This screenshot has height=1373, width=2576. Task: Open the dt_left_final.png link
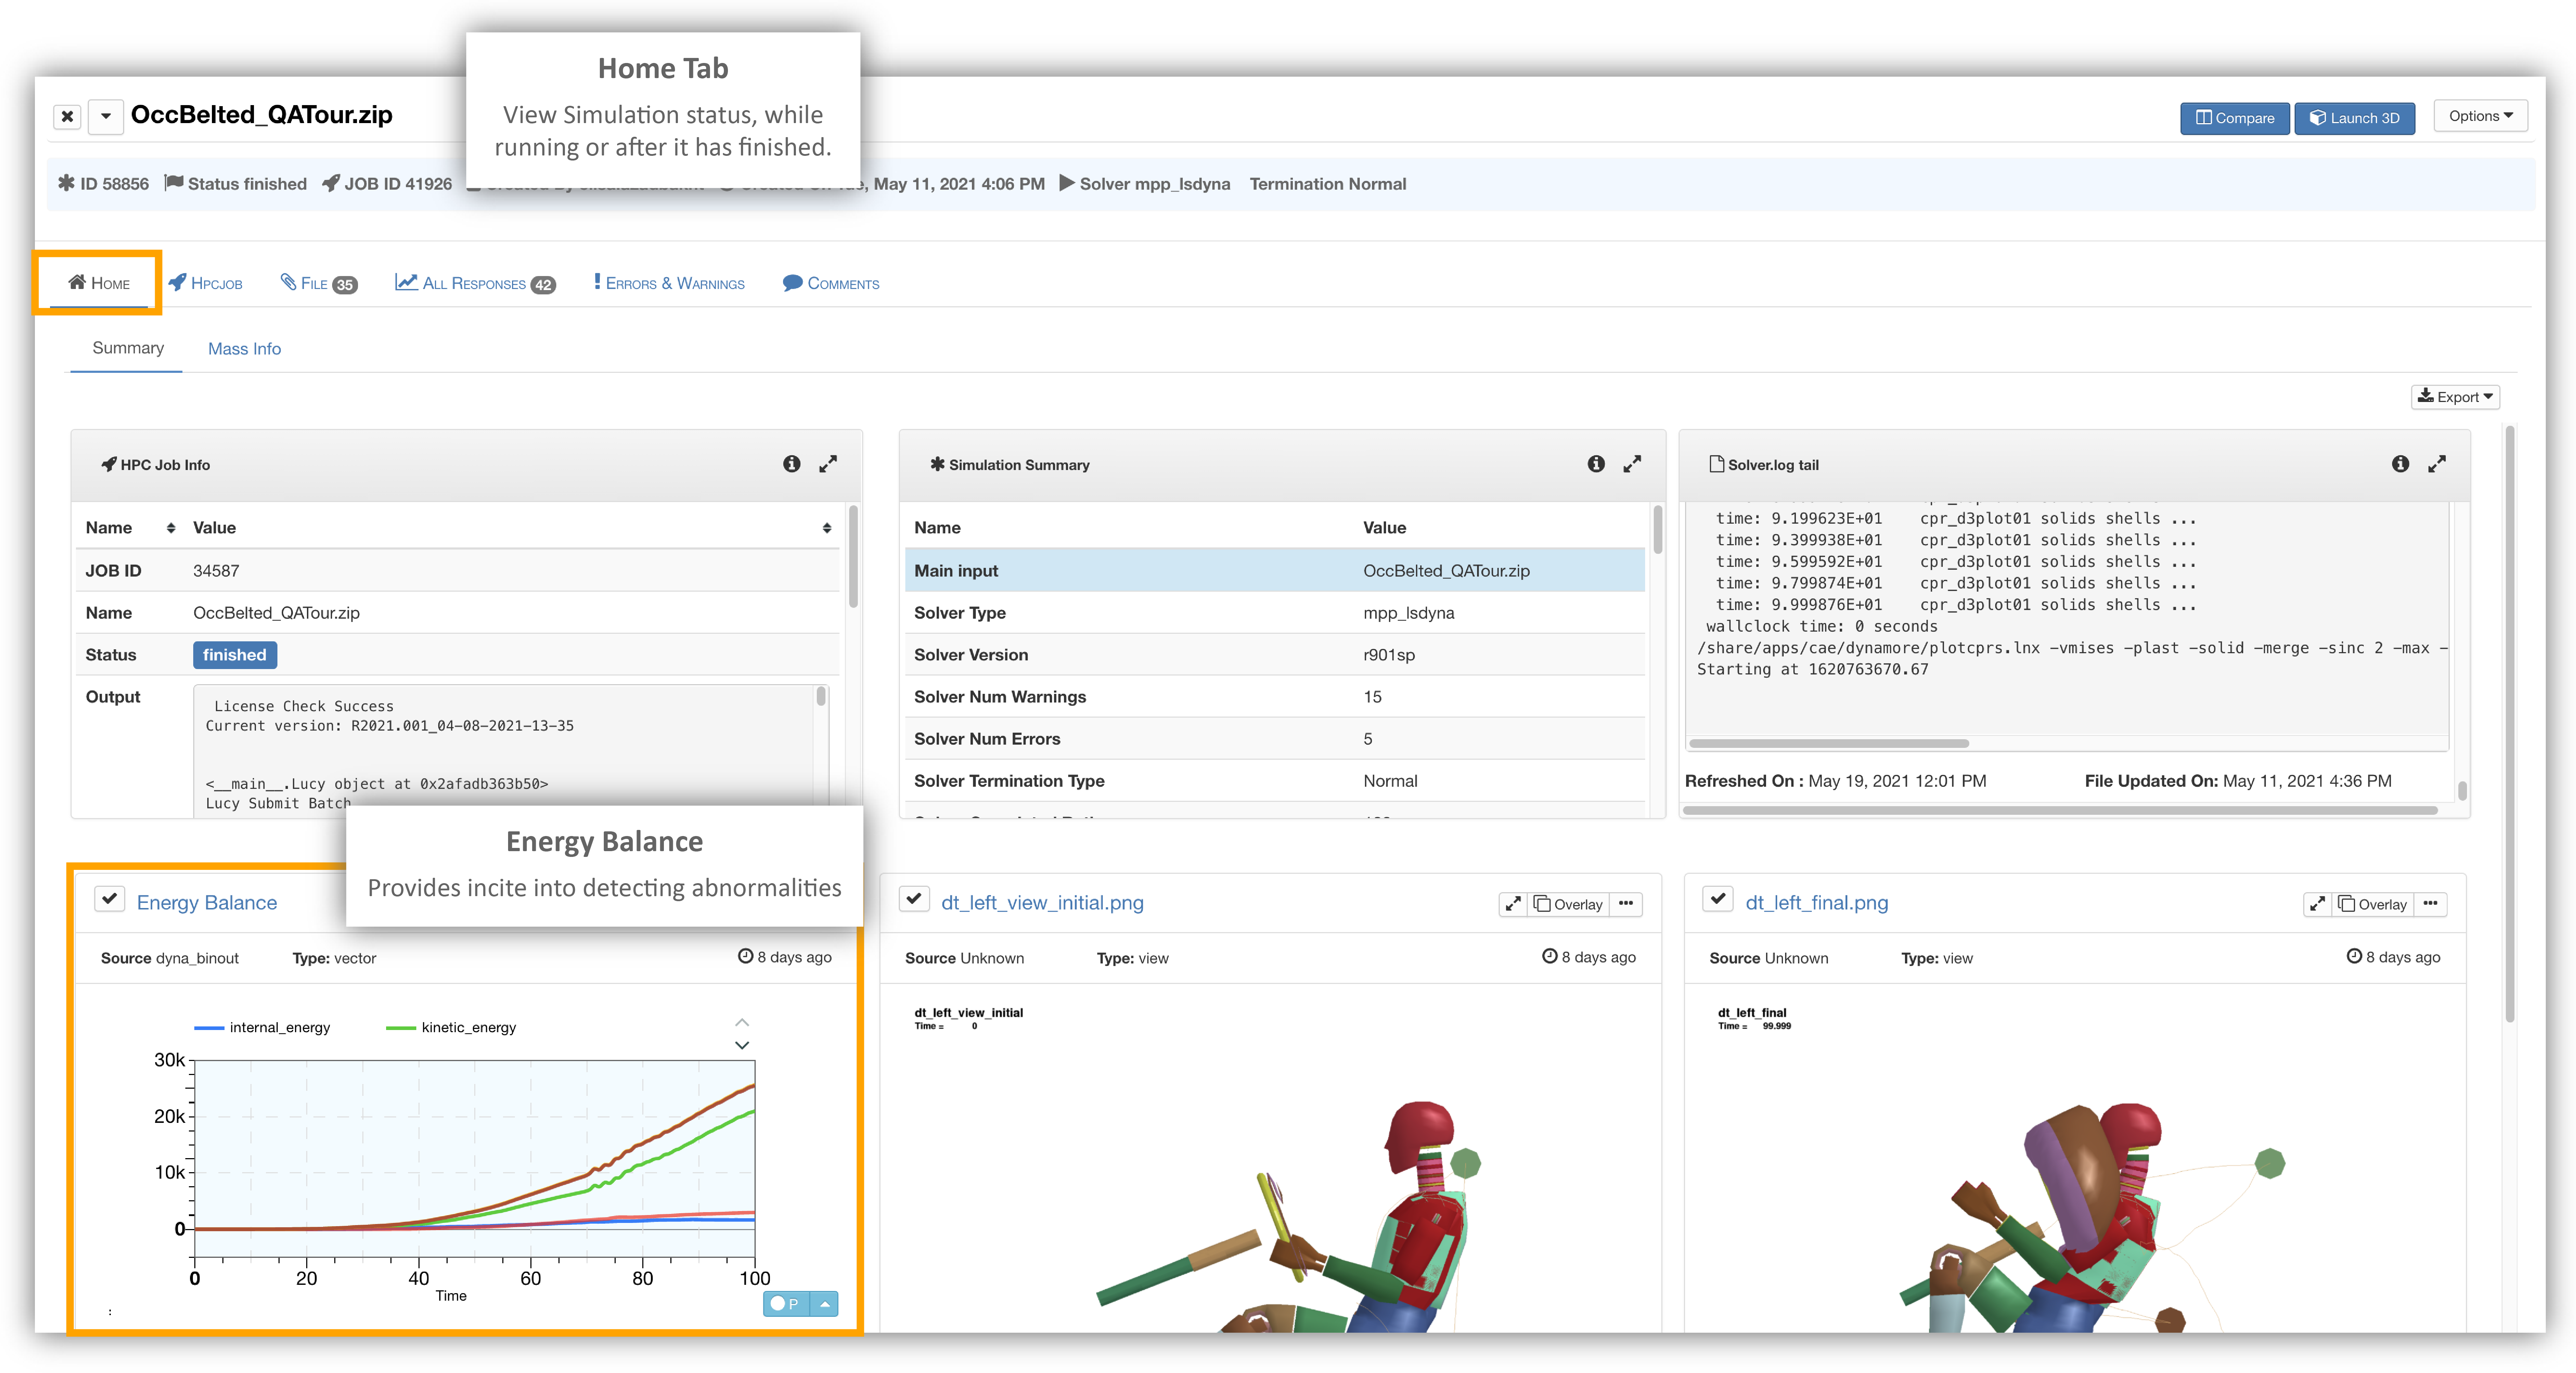1817,903
